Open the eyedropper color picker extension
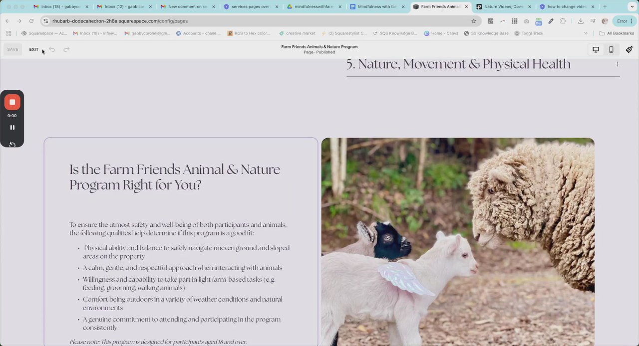The height and width of the screenshot is (346, 639). (551, 21)
